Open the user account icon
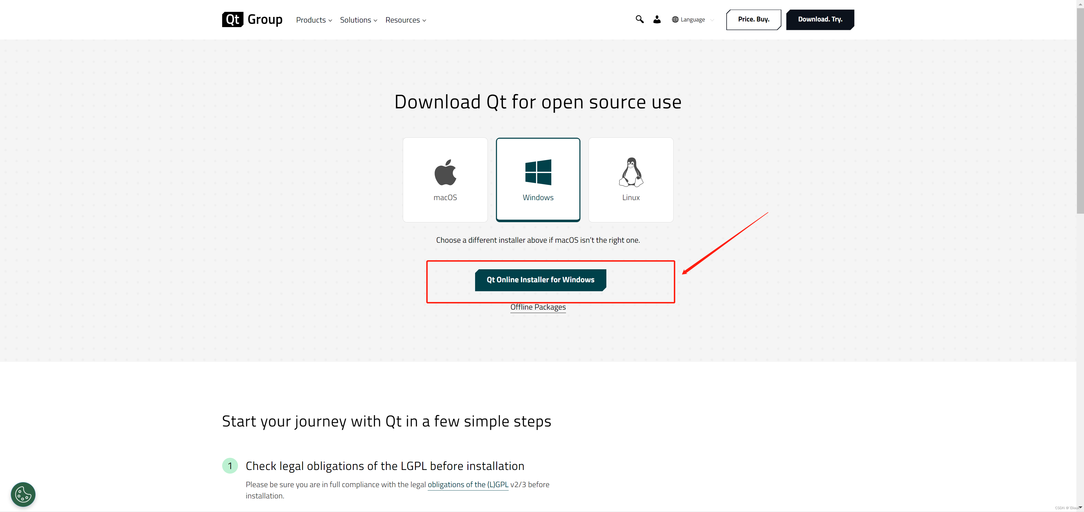The image size is (1084, 512). pyautogui.click(x=656, y=19)
